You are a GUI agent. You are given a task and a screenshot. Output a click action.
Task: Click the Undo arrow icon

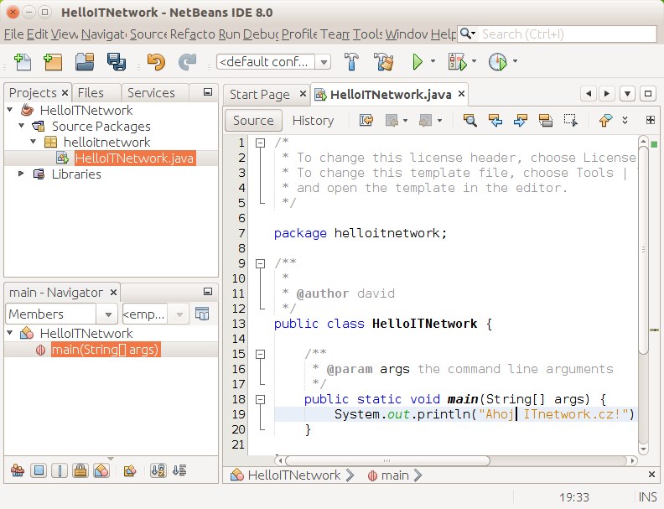click(x=156, y=62)
